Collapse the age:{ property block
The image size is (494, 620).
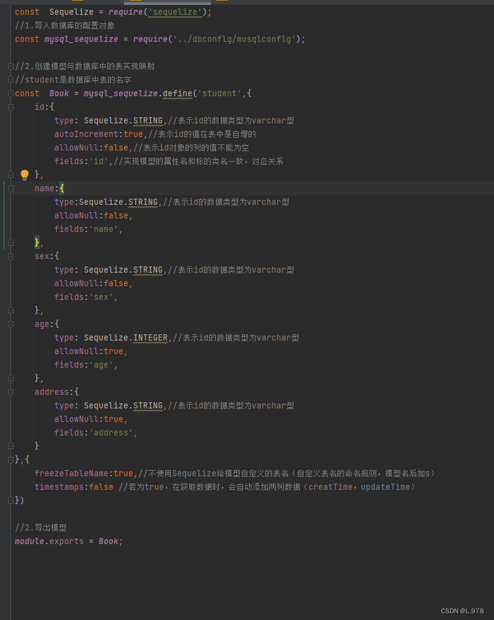tap(10, 324)
